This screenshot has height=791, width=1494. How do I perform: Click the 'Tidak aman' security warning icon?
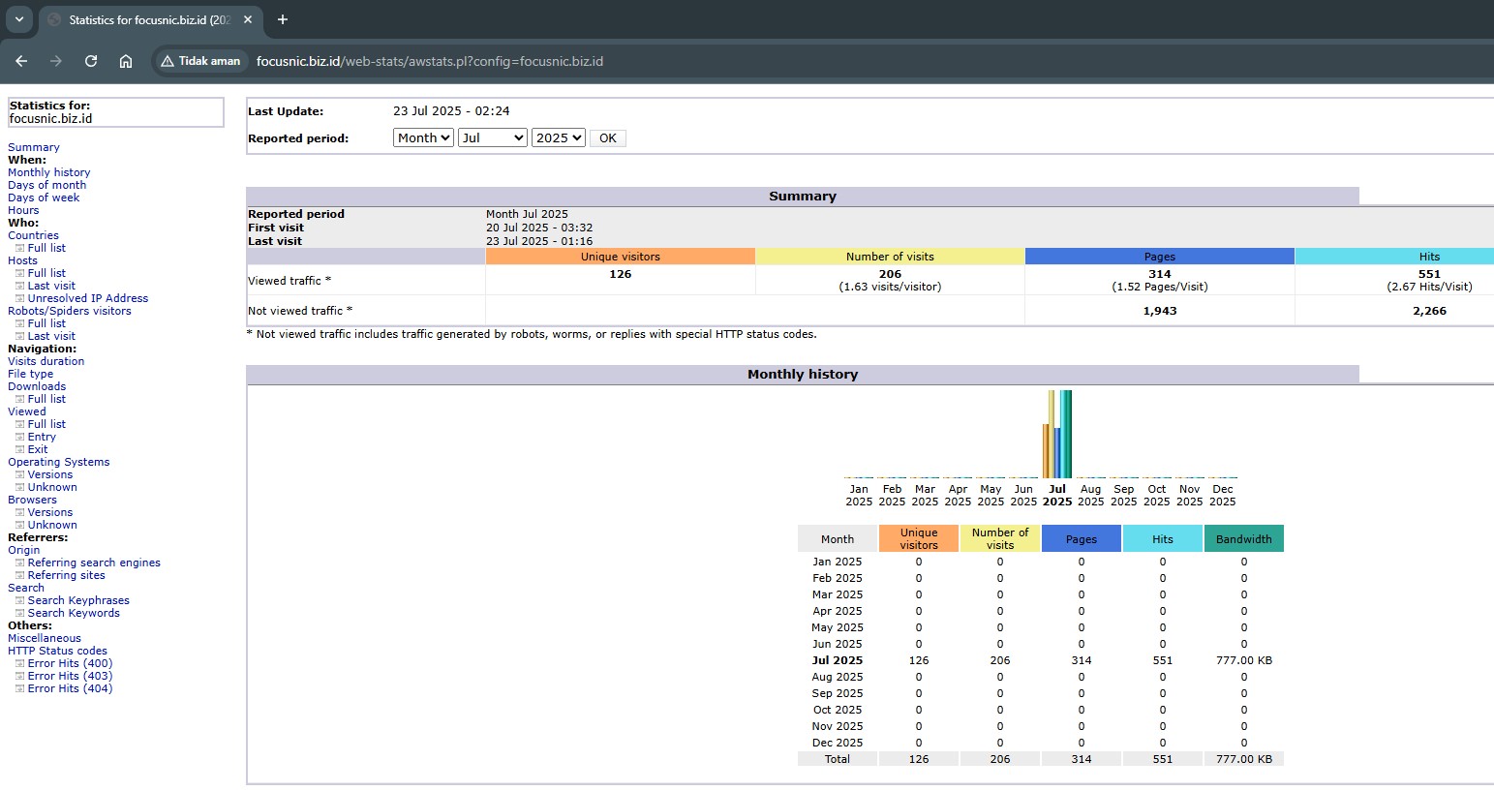(168, 61)
